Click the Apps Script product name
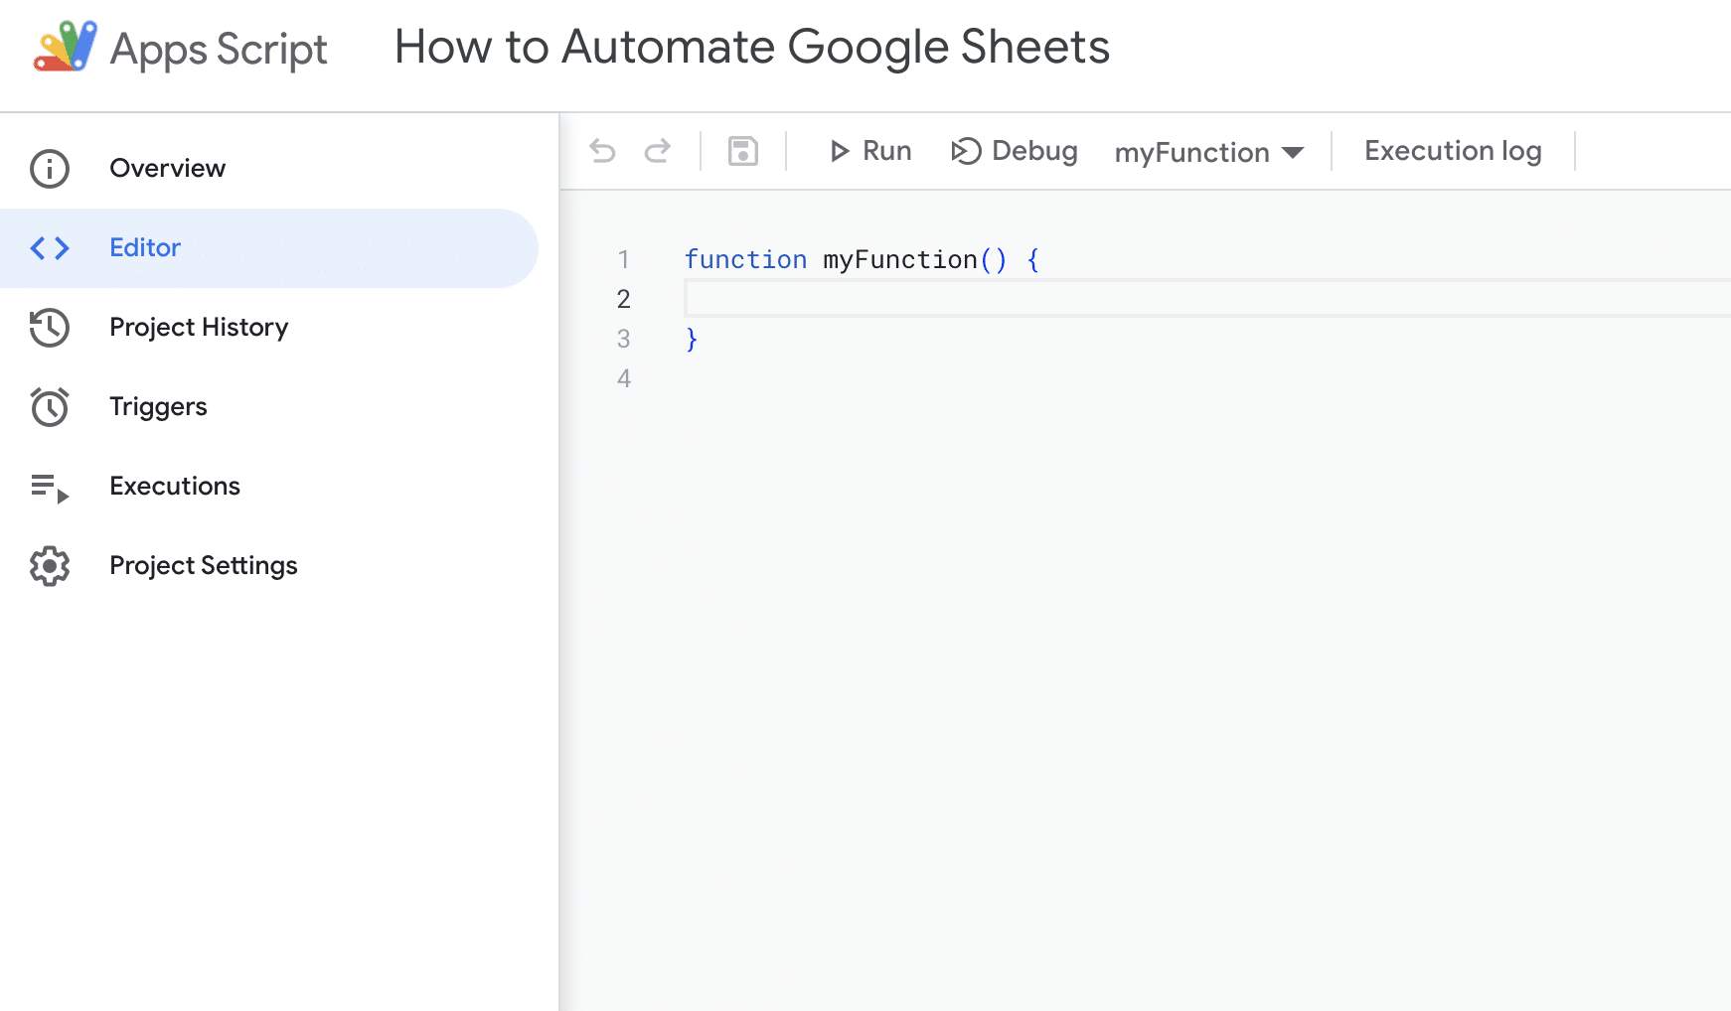Viewport: 1731px width, 1011px height. coord(219,50)
